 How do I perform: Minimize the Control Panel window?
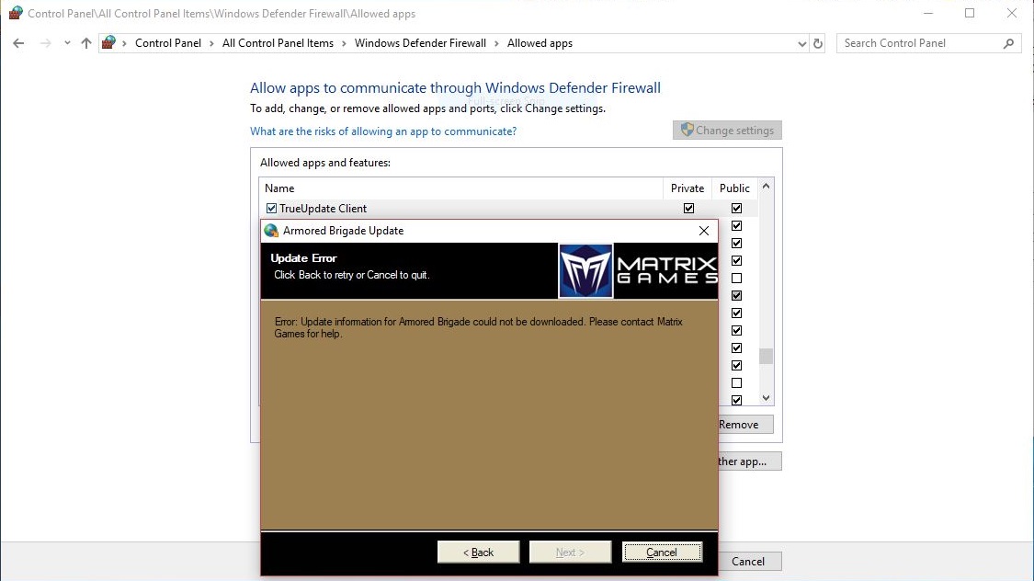(927, 13)
